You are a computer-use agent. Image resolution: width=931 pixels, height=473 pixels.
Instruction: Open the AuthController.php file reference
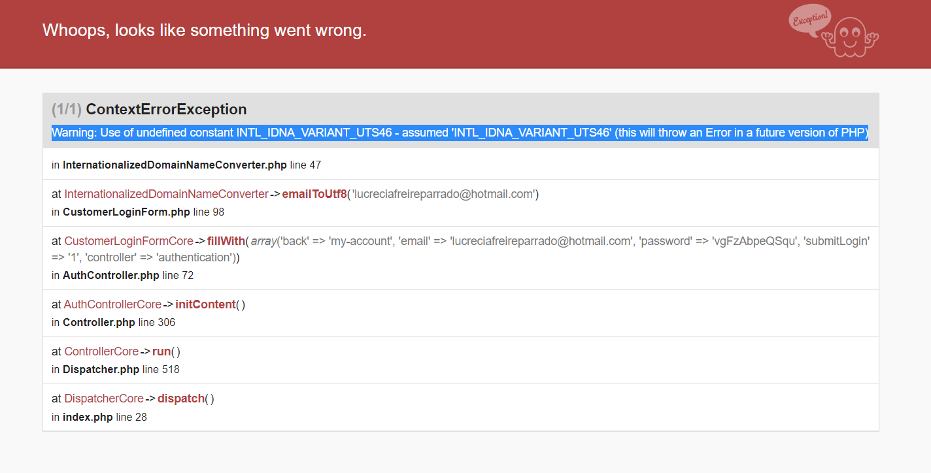coord(111,275)
